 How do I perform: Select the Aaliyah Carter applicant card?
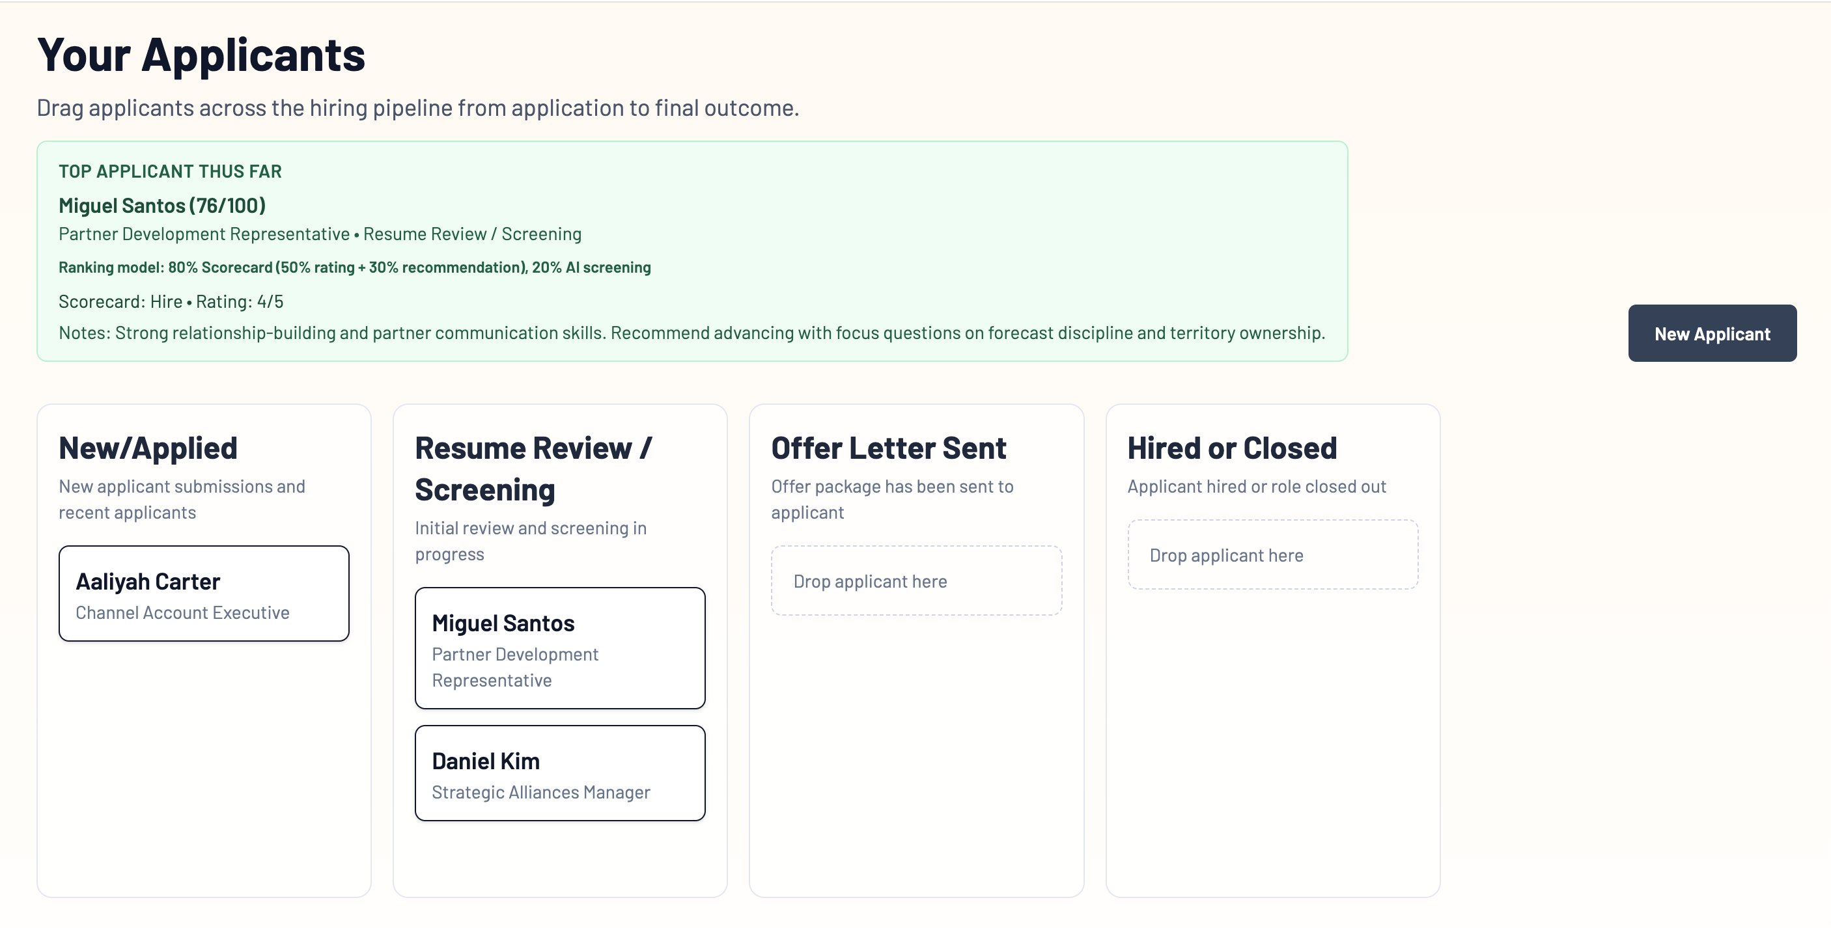click(203, 593)
